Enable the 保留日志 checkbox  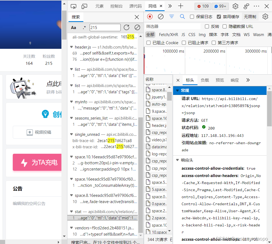(x=192, y=17)
